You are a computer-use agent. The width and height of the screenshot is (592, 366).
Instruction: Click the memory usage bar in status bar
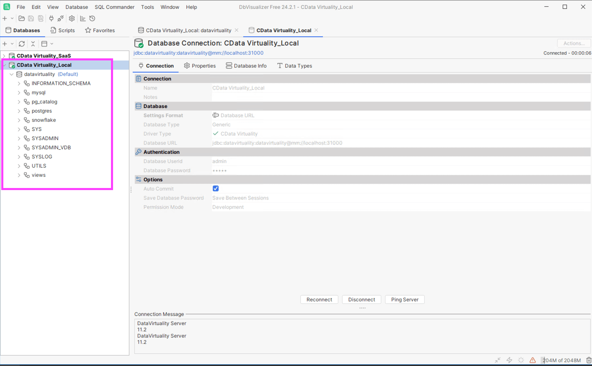562,360
